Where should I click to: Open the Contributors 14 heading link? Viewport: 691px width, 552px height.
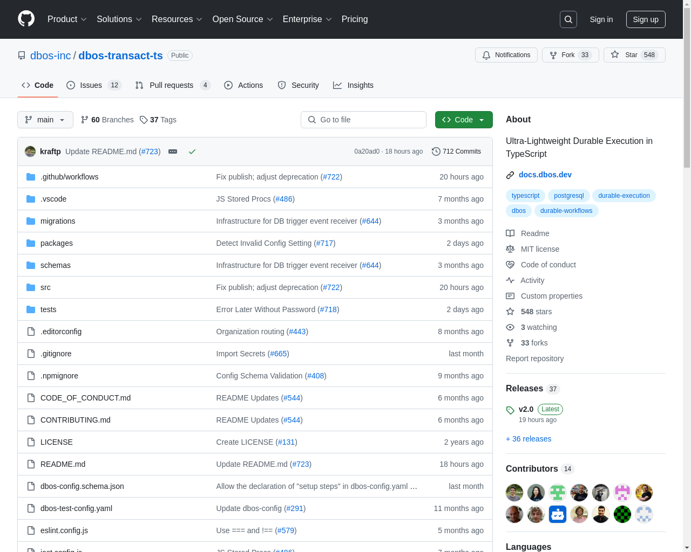tap(540, 469)
